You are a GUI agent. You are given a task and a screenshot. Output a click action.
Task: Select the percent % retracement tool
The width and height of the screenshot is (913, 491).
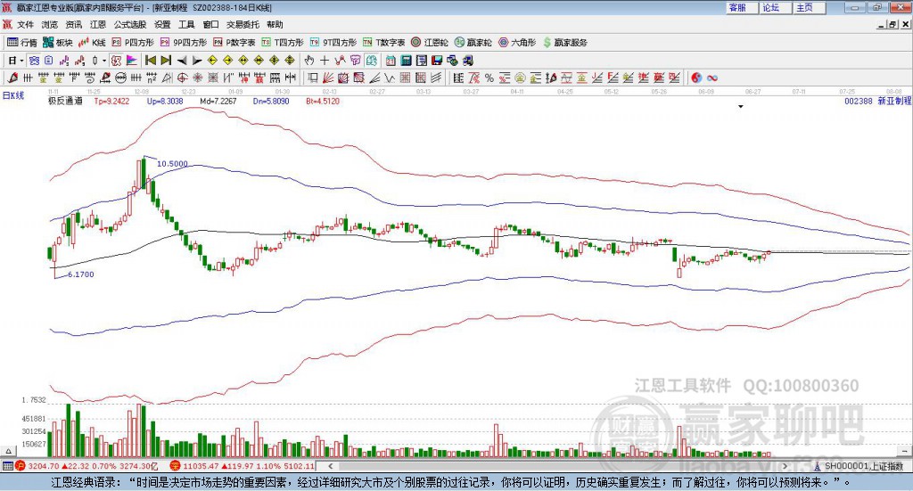tap(489, 78)
